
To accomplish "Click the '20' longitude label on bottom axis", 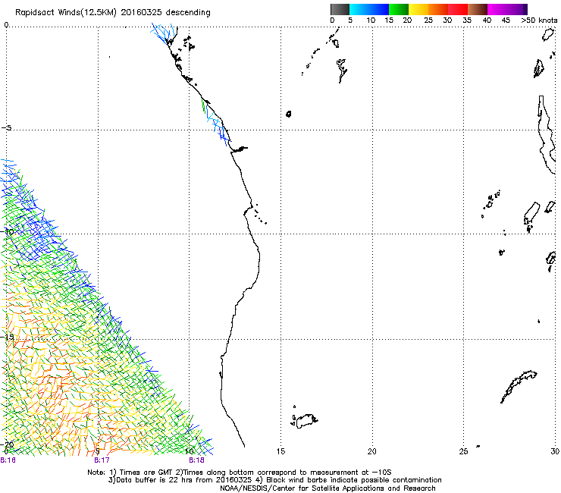I will tap(372, 451).
